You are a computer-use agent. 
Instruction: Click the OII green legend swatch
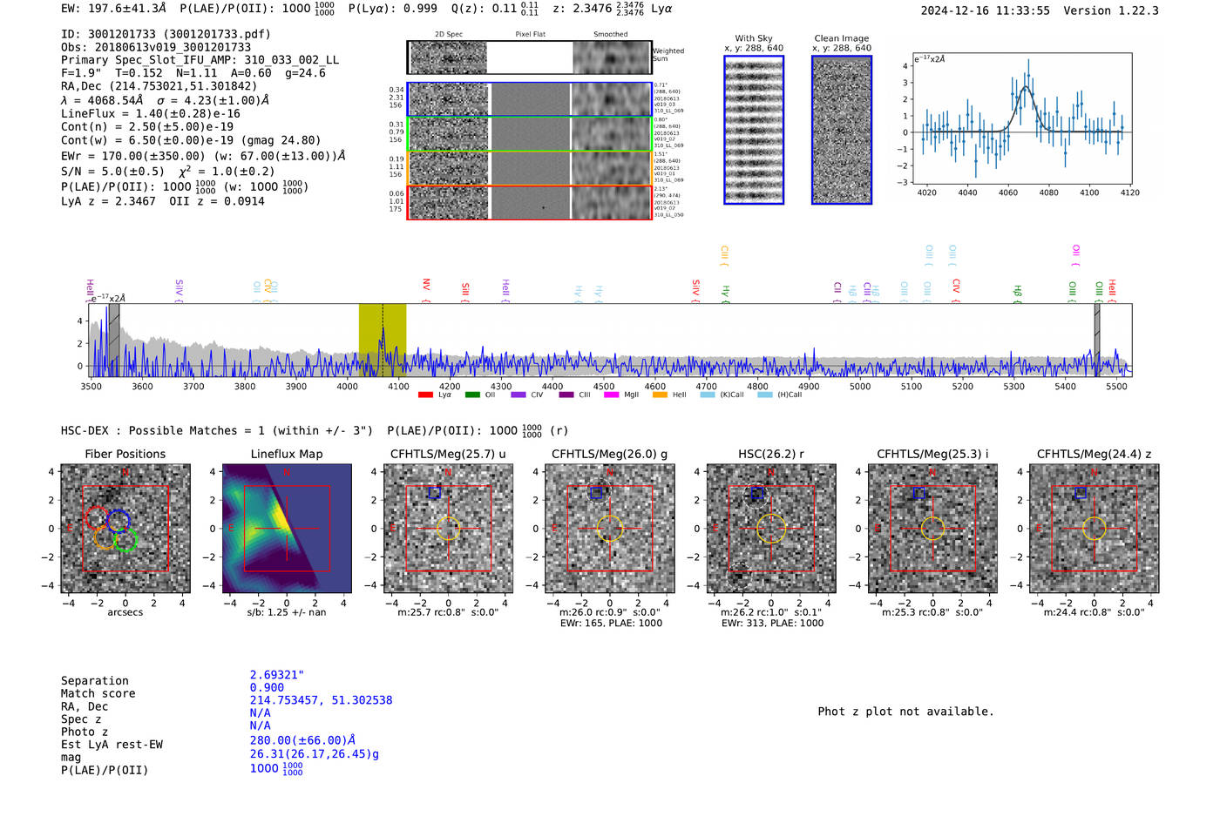[x=472, y=395]
